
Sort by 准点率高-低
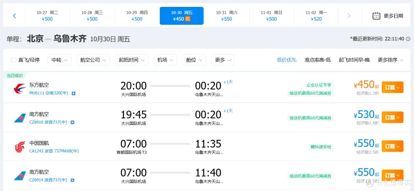[318, 60]
